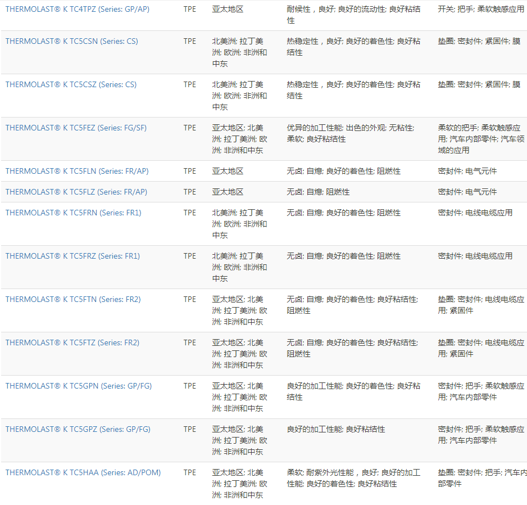527x505 pixels.
Task: Open THERMOLAST® K TC4TPZ (Series: GP/AP) link
Action: (x=78, y=10)
